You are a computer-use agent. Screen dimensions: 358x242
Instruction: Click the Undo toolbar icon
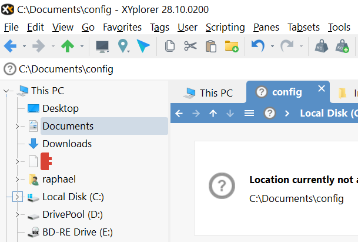257,46
